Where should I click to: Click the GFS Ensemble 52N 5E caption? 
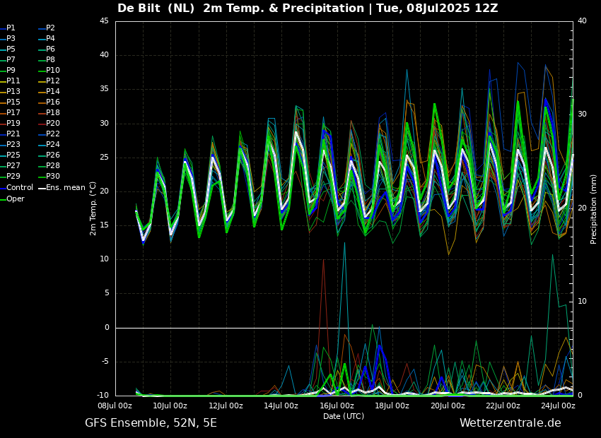tap(151, 423)
